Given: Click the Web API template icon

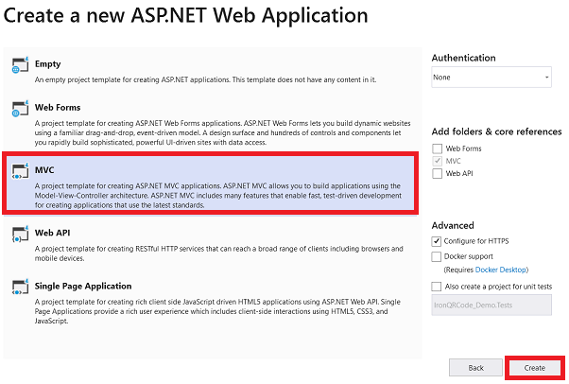Looking at the screenshot, I should coord(20,235).
